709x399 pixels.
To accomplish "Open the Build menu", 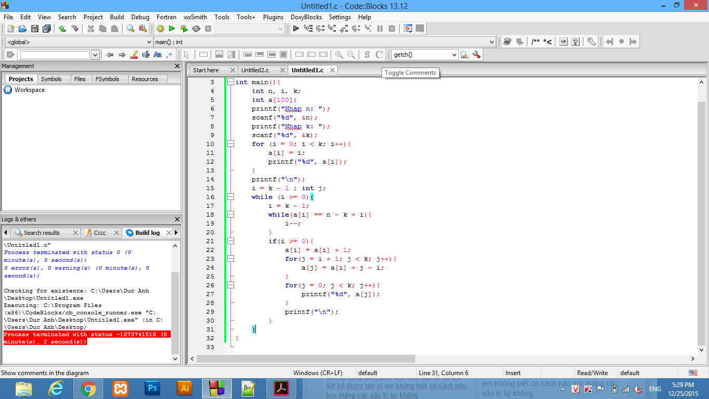I will click(x=117, y=17).
